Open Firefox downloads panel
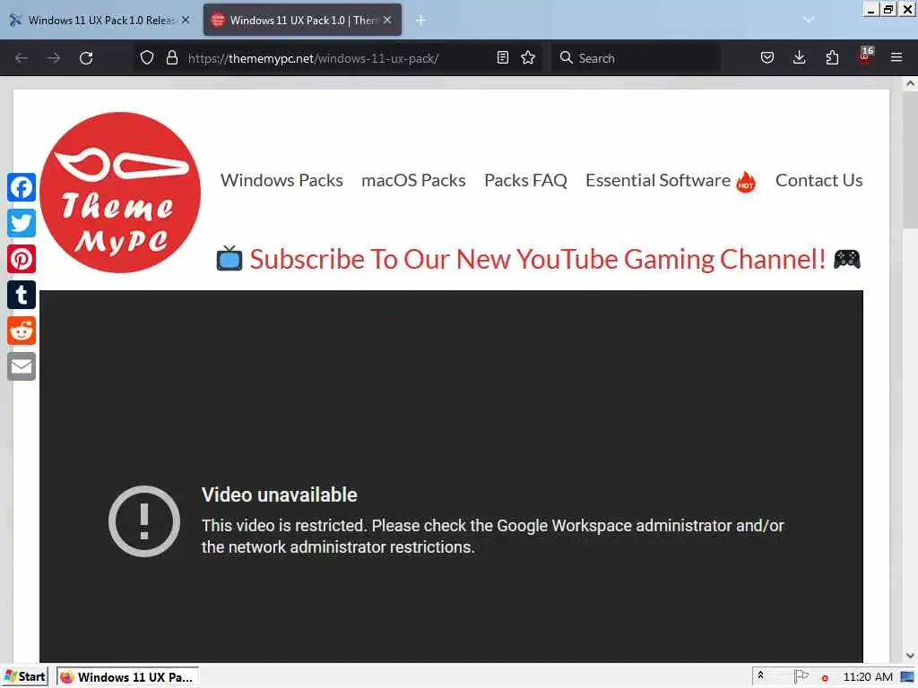 coord(799,57)
